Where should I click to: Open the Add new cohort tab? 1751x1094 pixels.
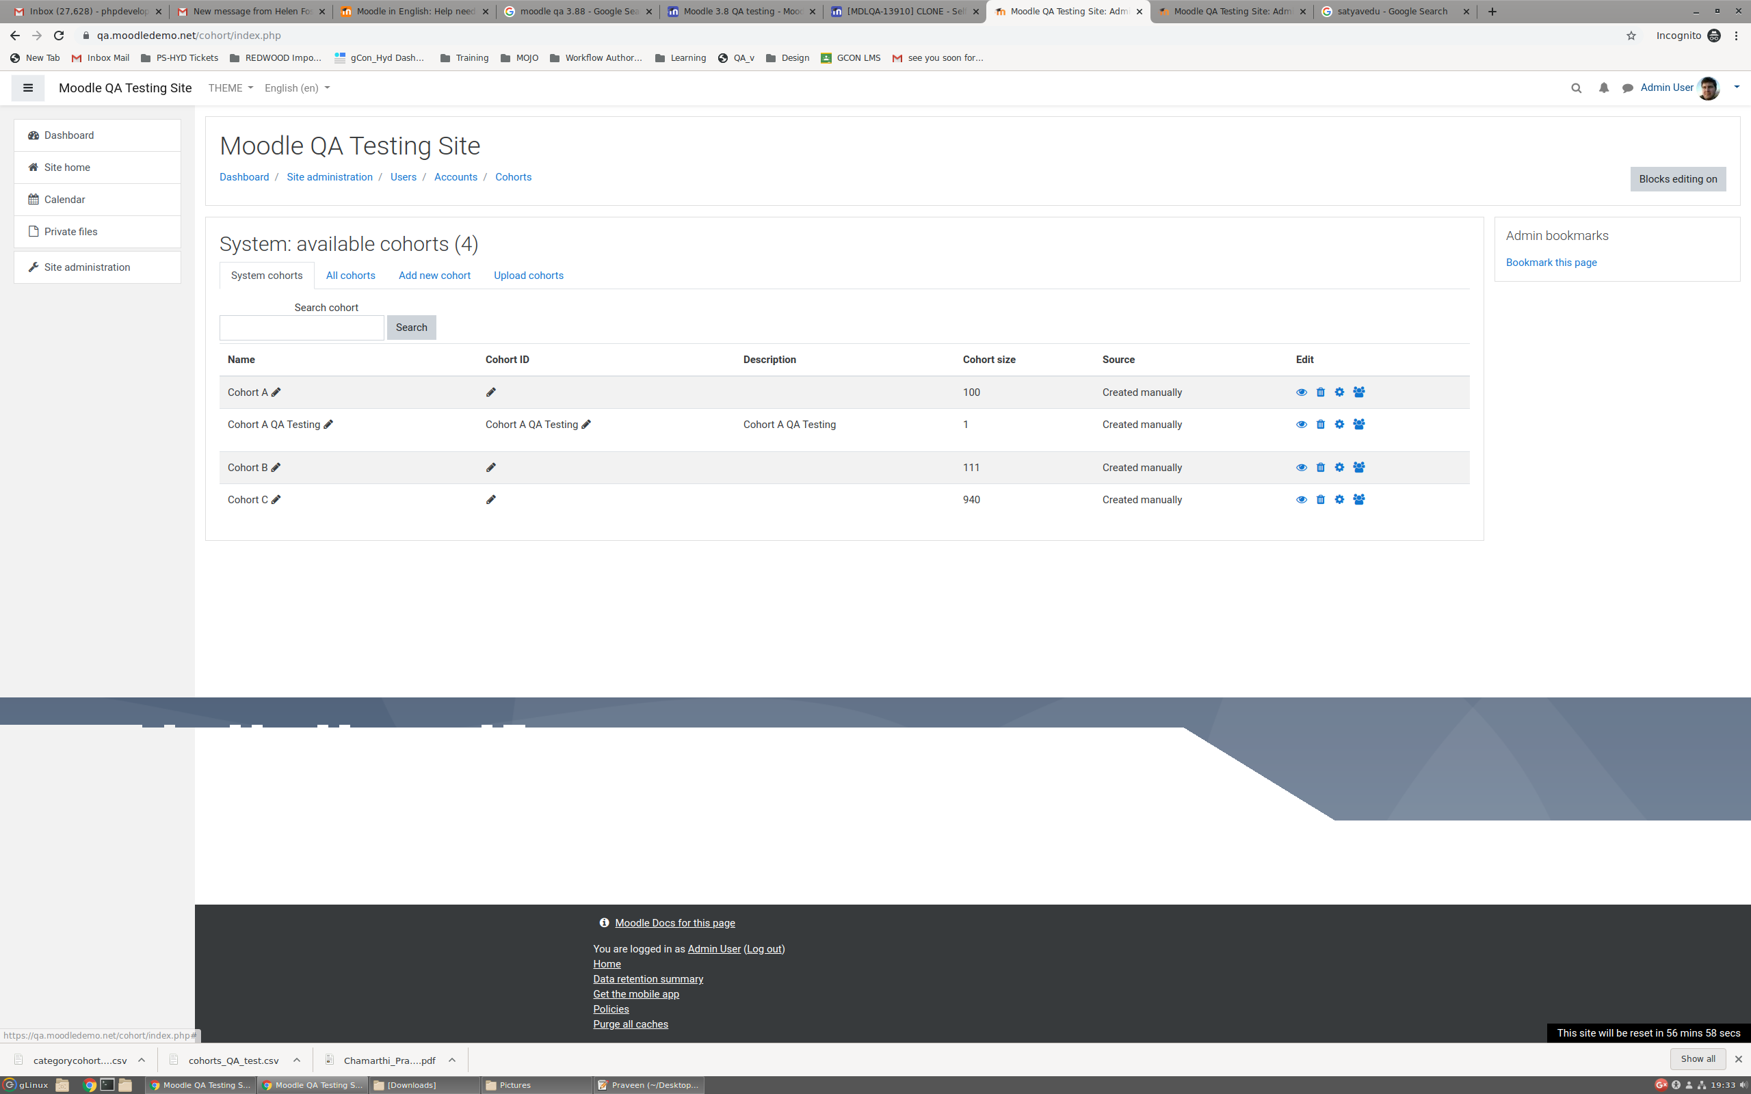click(434, 276)
